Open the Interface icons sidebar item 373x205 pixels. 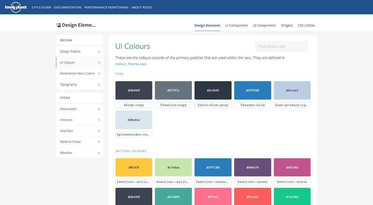66,131
